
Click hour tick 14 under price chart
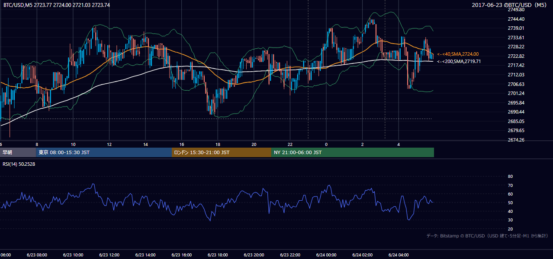tap(146, 144)
